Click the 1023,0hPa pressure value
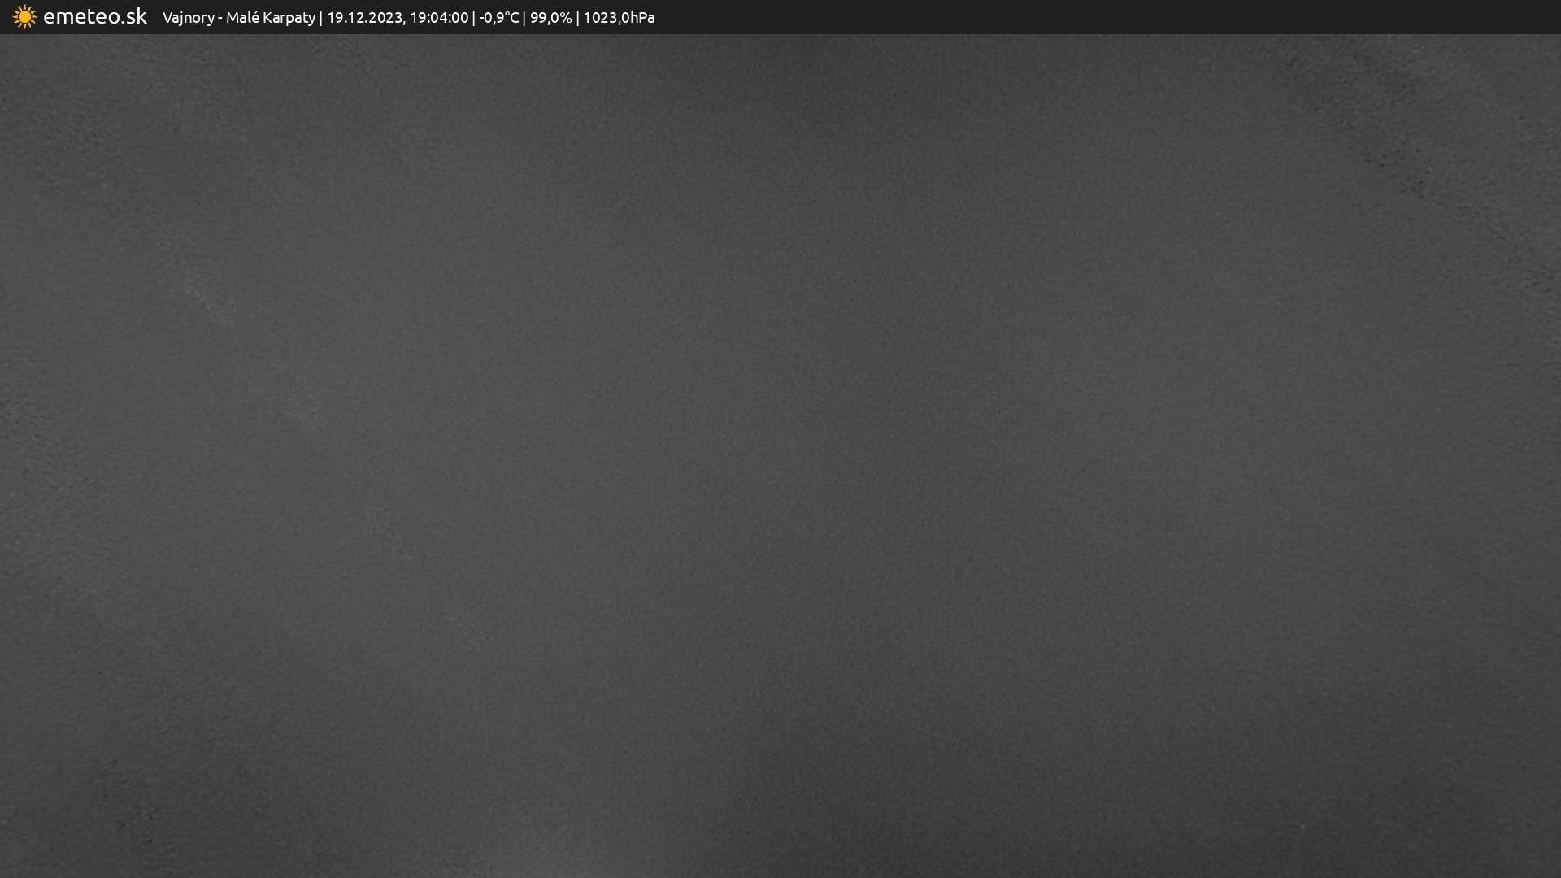The height and width of the screenshot is (878, 1561). (619, 18)
